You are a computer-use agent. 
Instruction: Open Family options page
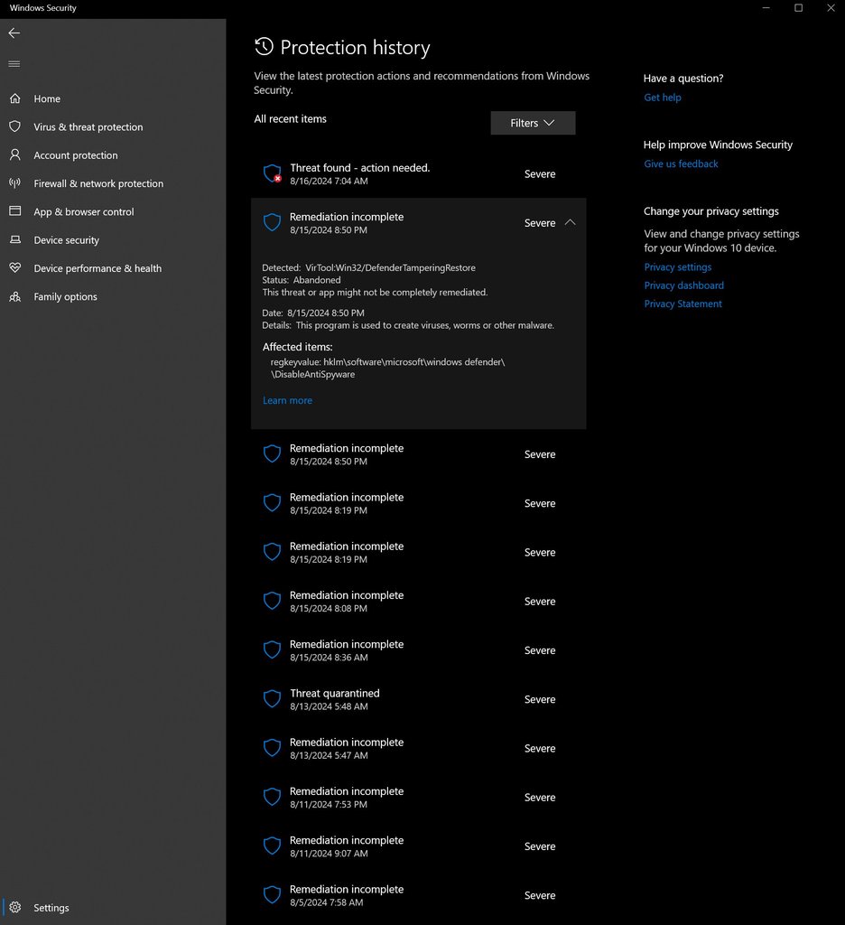pyautogui.click(x=113, y=296)
